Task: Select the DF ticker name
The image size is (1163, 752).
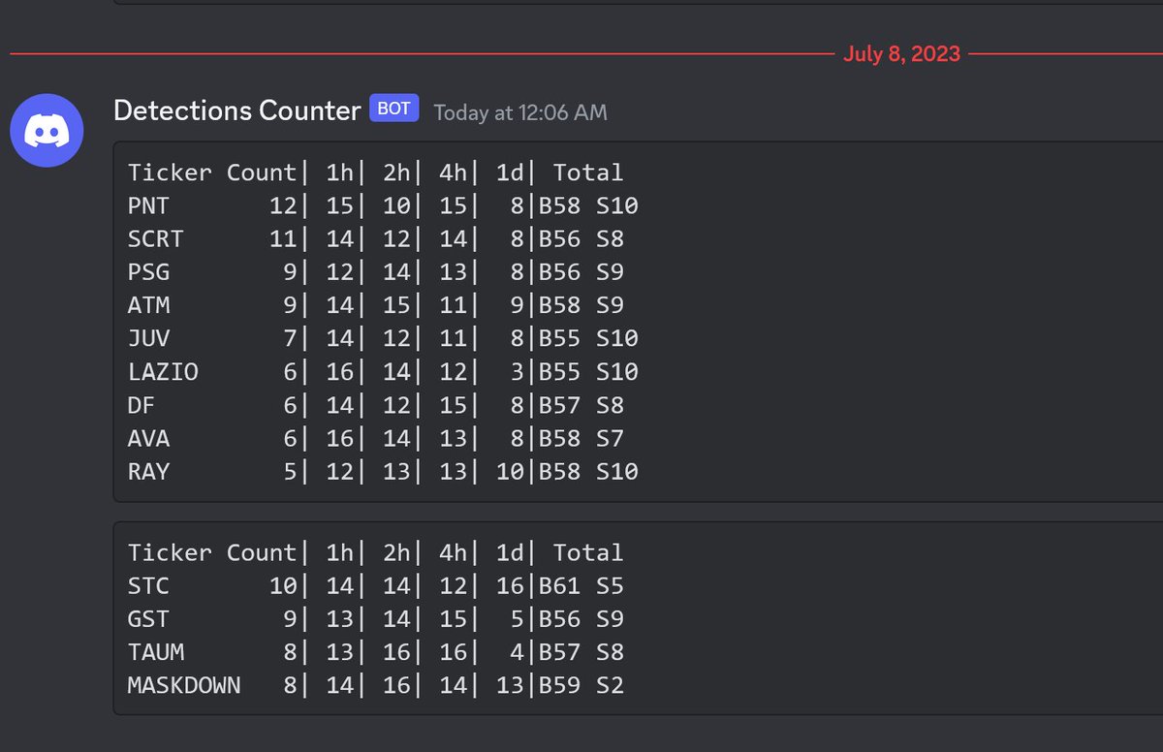Action: [x=141, y=405]
